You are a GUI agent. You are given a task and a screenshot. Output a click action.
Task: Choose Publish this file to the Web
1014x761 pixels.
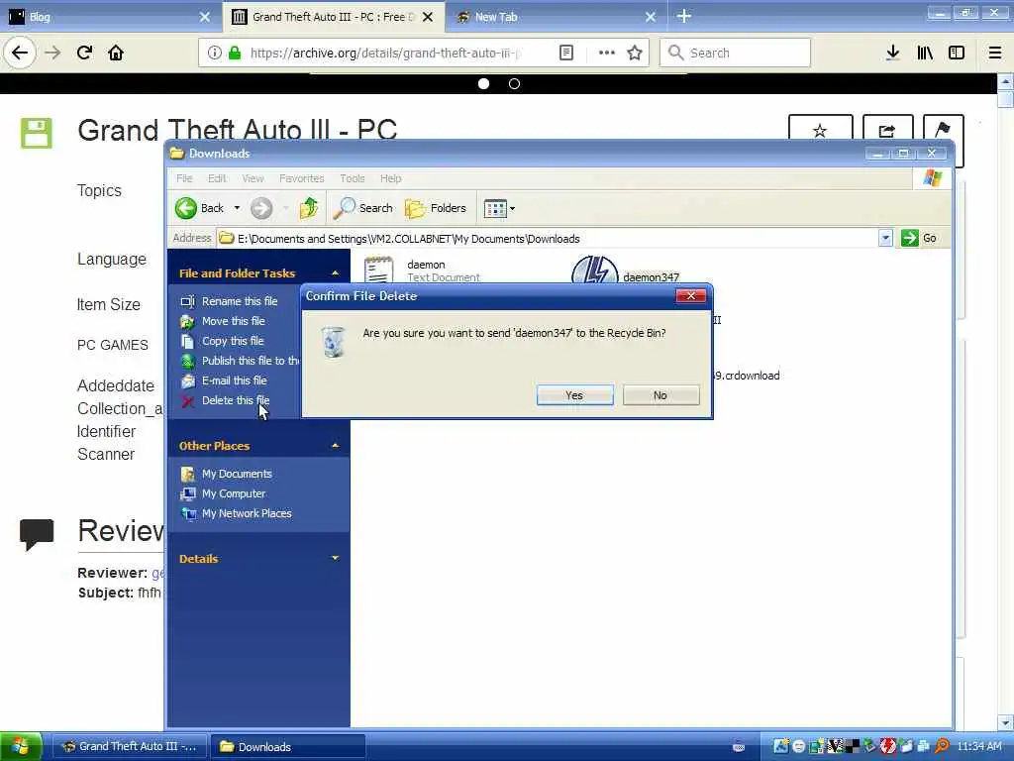[240, 361]
